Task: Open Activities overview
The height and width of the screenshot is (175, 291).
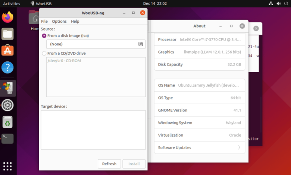Action: pos(12,3)
